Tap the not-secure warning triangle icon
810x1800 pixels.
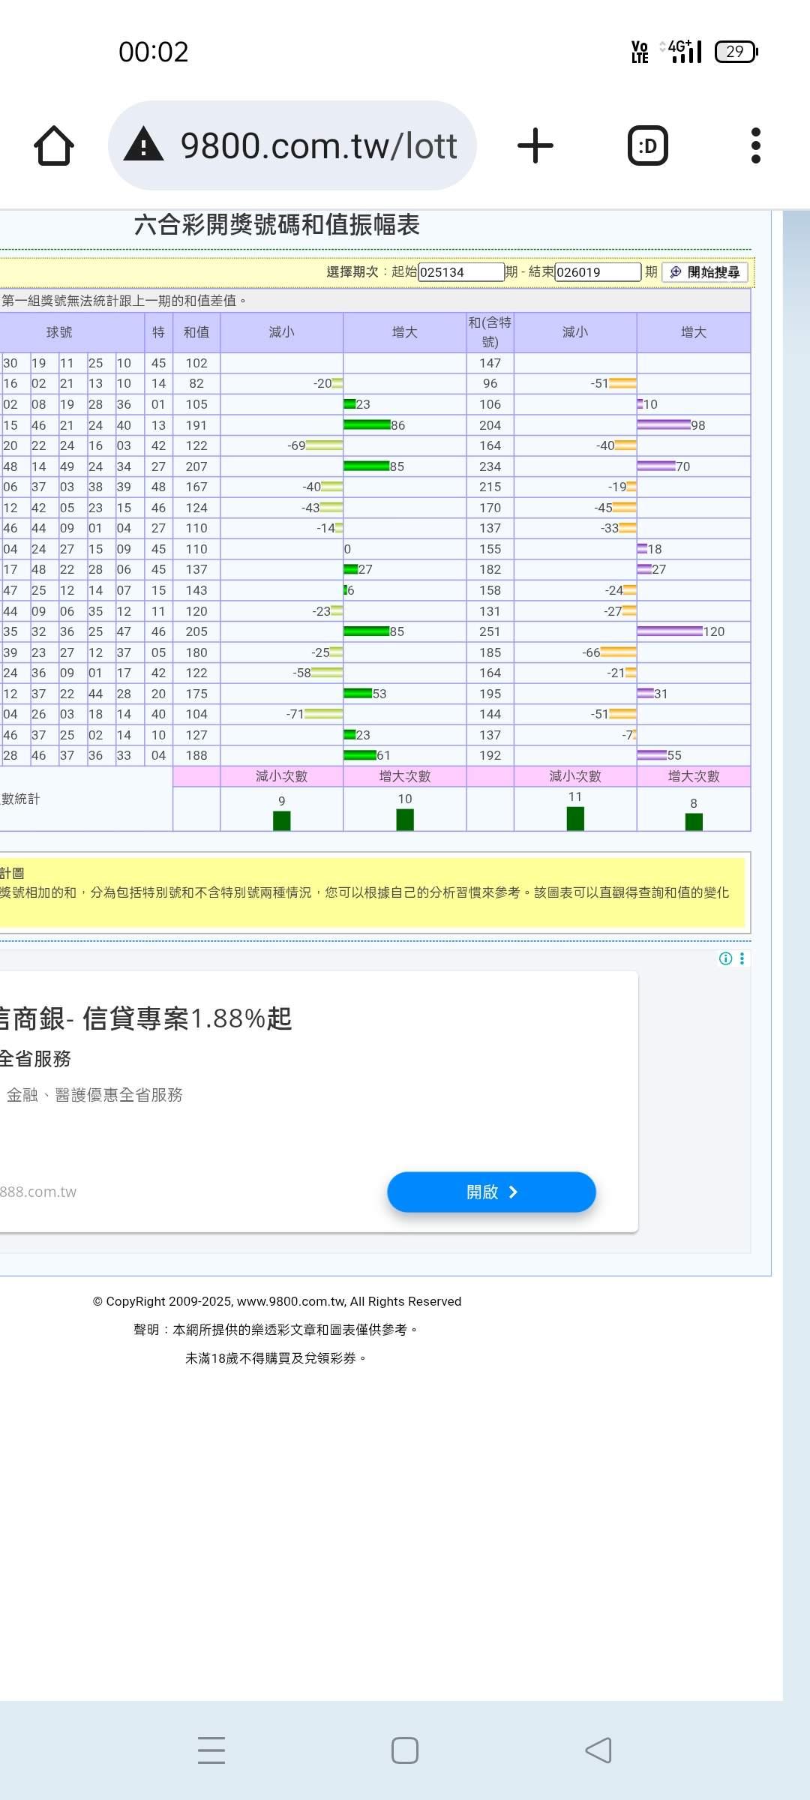coord(143,145)
